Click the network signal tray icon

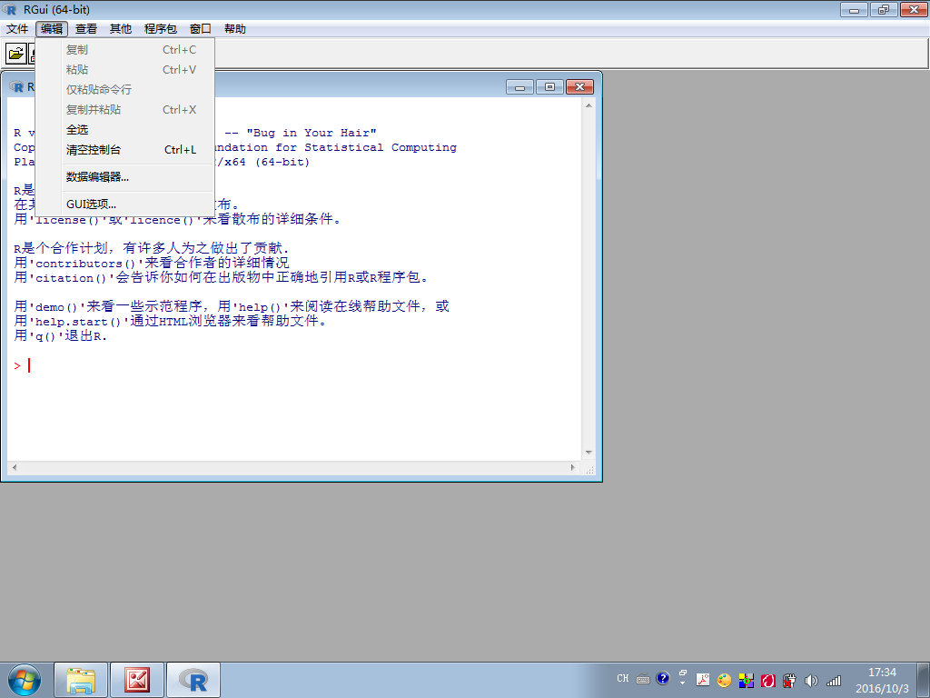coord(834,680)
